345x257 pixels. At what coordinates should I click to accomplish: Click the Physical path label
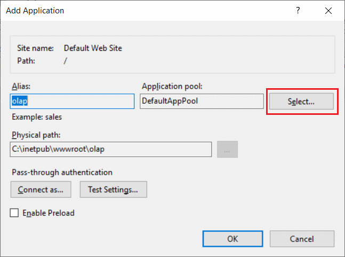tap(35, 134)
